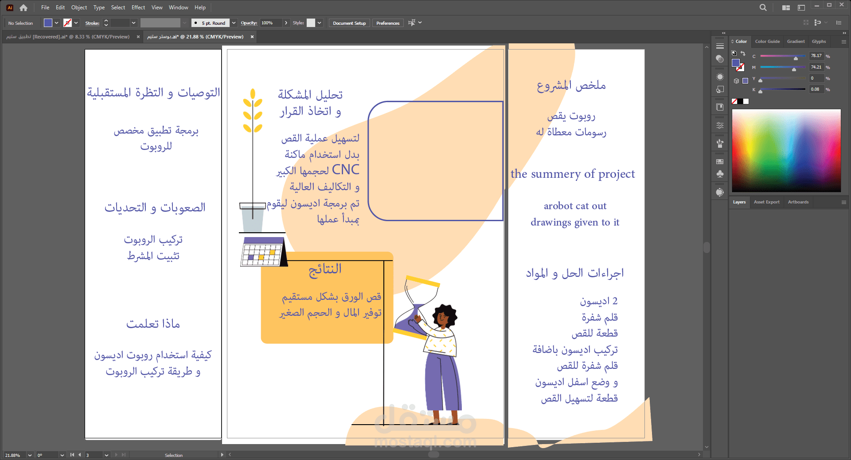Open the Swatches grid icon in dock

[x=720, y=162]
